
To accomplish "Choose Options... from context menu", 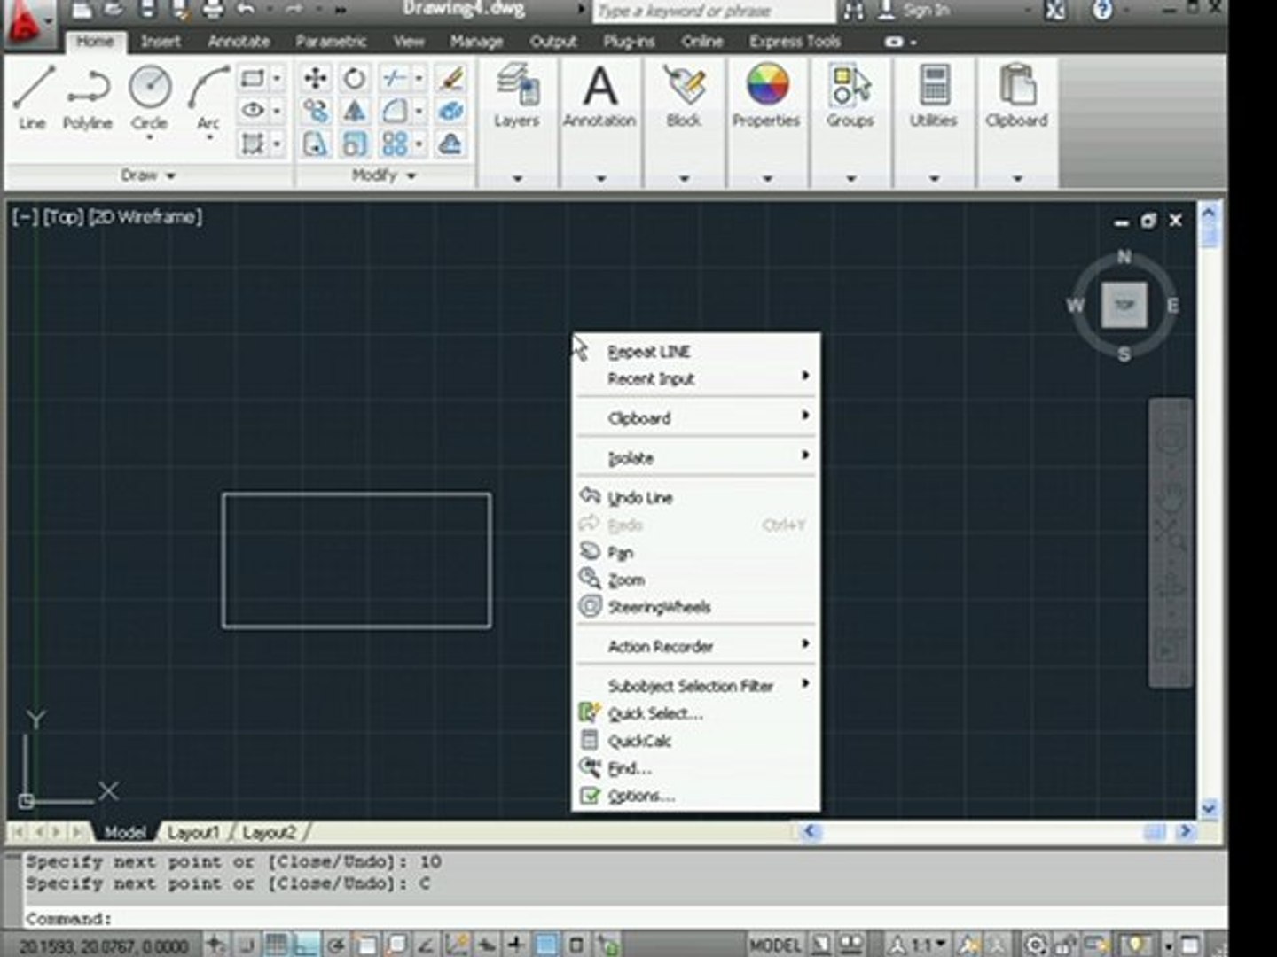I will coord(696,795).
